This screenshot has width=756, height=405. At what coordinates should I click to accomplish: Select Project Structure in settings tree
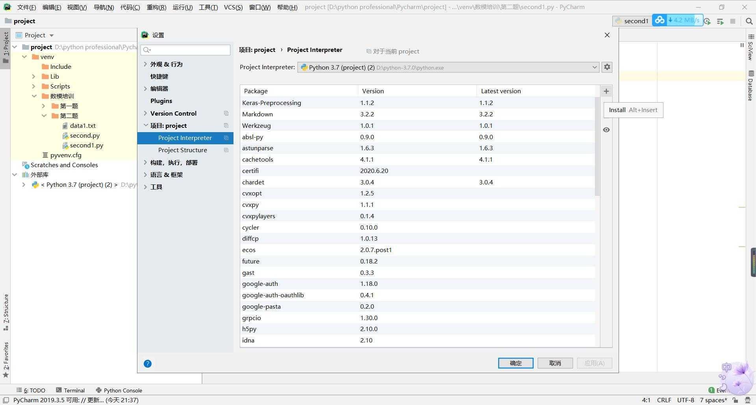coord(182,150)
